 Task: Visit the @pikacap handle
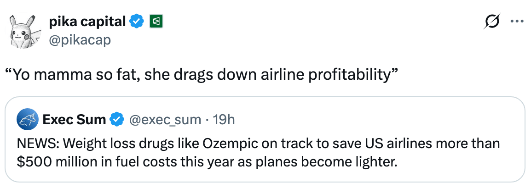[x=79, y=40]
